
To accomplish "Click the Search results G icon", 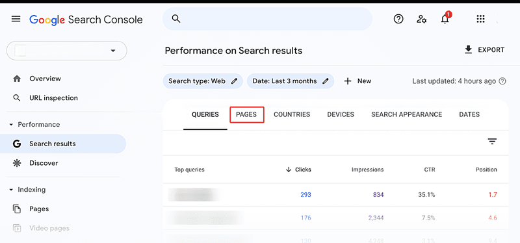I will tap(17, 144).
